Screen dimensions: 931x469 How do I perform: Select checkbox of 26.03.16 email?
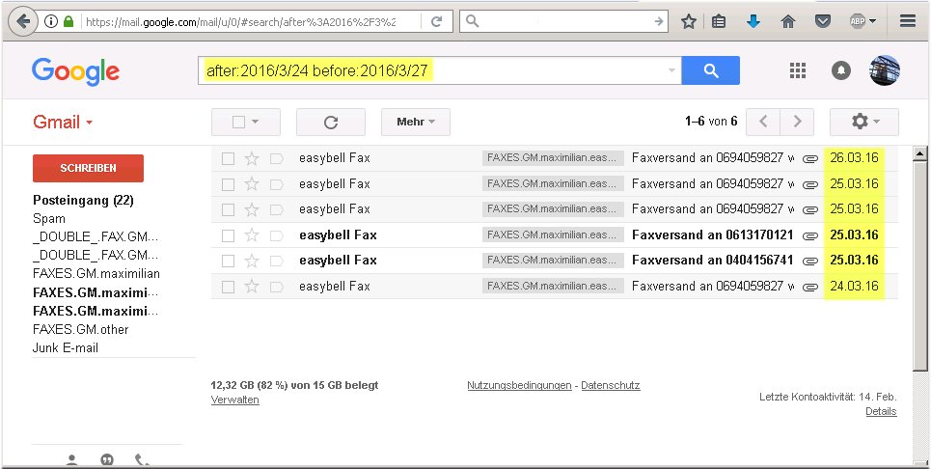coord(228,158)
